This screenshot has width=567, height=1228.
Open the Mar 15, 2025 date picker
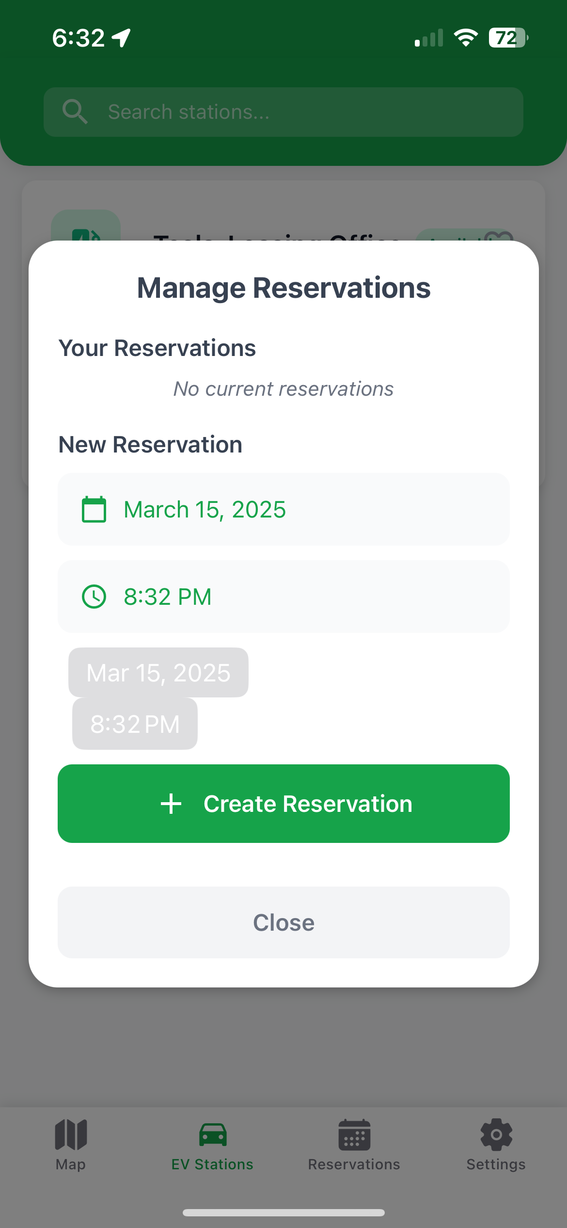coord(158,673)
